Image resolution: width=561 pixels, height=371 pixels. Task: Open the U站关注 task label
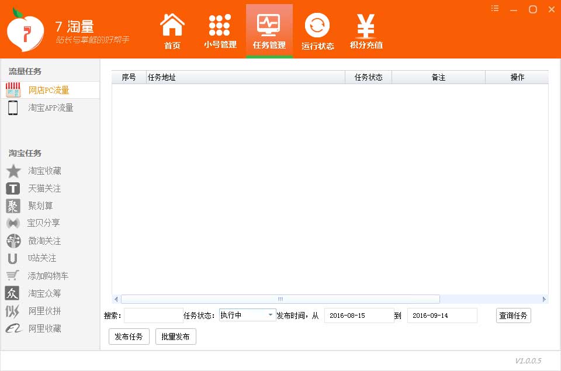42,258
